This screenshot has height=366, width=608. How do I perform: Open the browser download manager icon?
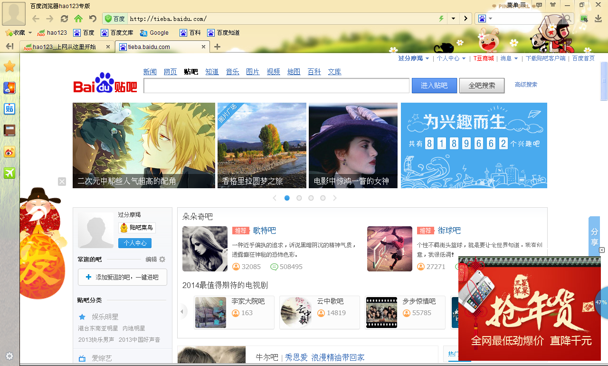click(598, 19)
